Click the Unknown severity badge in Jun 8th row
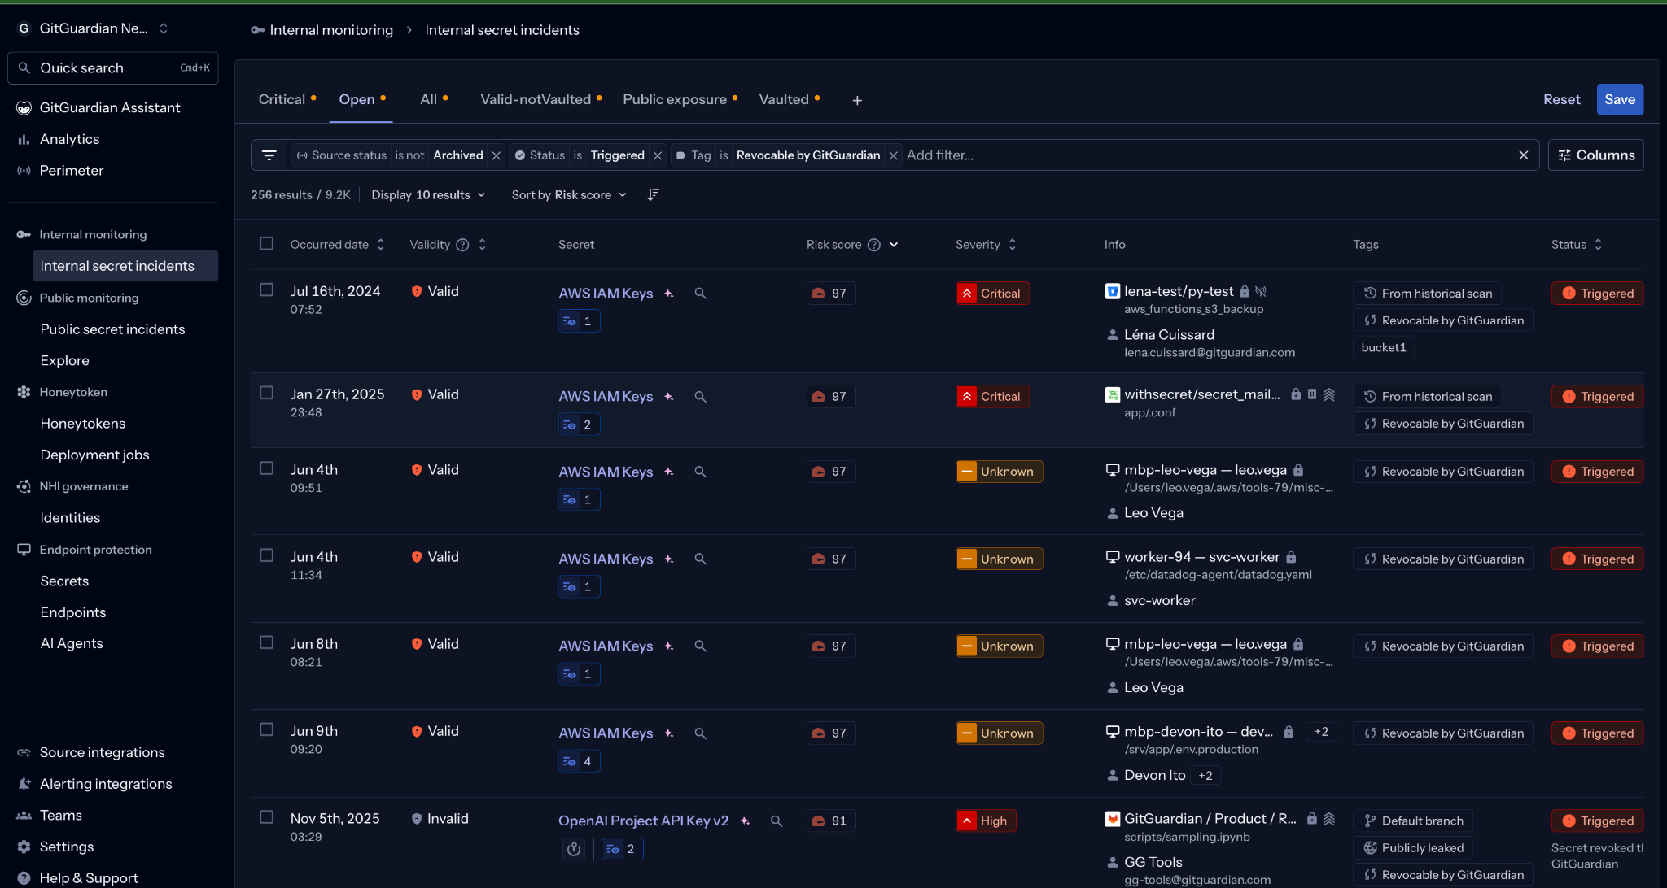This screenshot has width=1667, height=888. click(999, 646)
